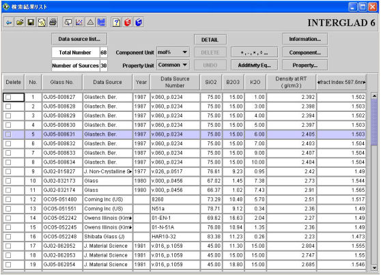Click the blue back arrow icon
The height and width of the screenshot is (275, 381).
click(9, 23)
